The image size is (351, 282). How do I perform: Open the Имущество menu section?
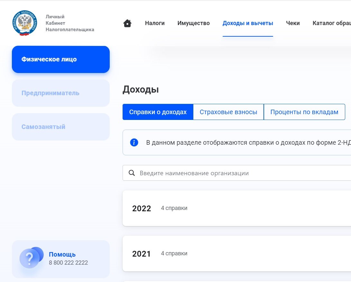(193, 23)
